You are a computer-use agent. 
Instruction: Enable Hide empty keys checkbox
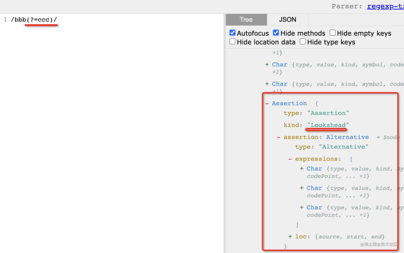[333, 33]
